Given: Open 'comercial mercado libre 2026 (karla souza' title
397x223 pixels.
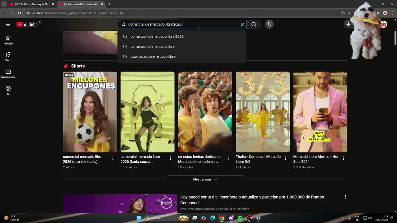Looking at the screenshot, I should tap(140, 159).
